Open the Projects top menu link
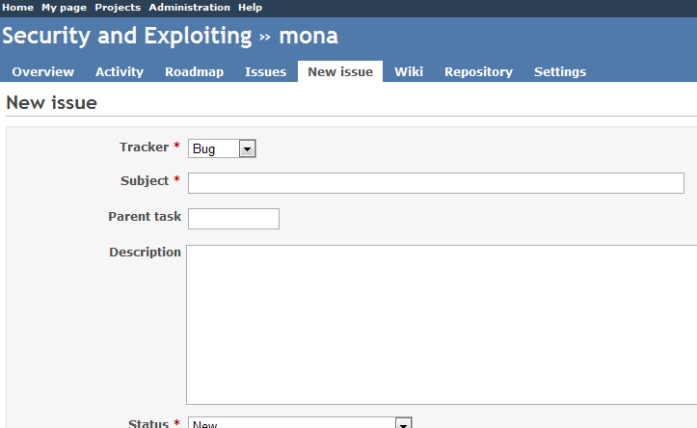Screen dimensions: 697x428 [117, 7]
